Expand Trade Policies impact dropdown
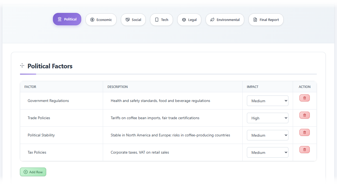 click(x=267, y=118)
